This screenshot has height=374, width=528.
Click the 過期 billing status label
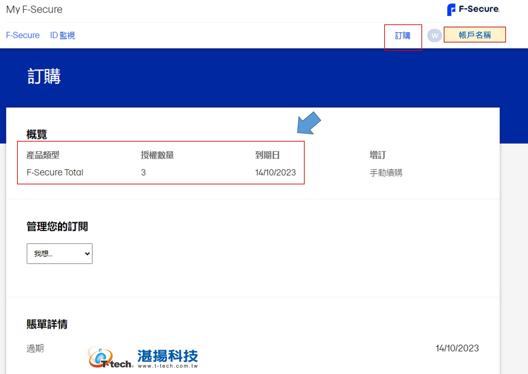coord(35,348)
